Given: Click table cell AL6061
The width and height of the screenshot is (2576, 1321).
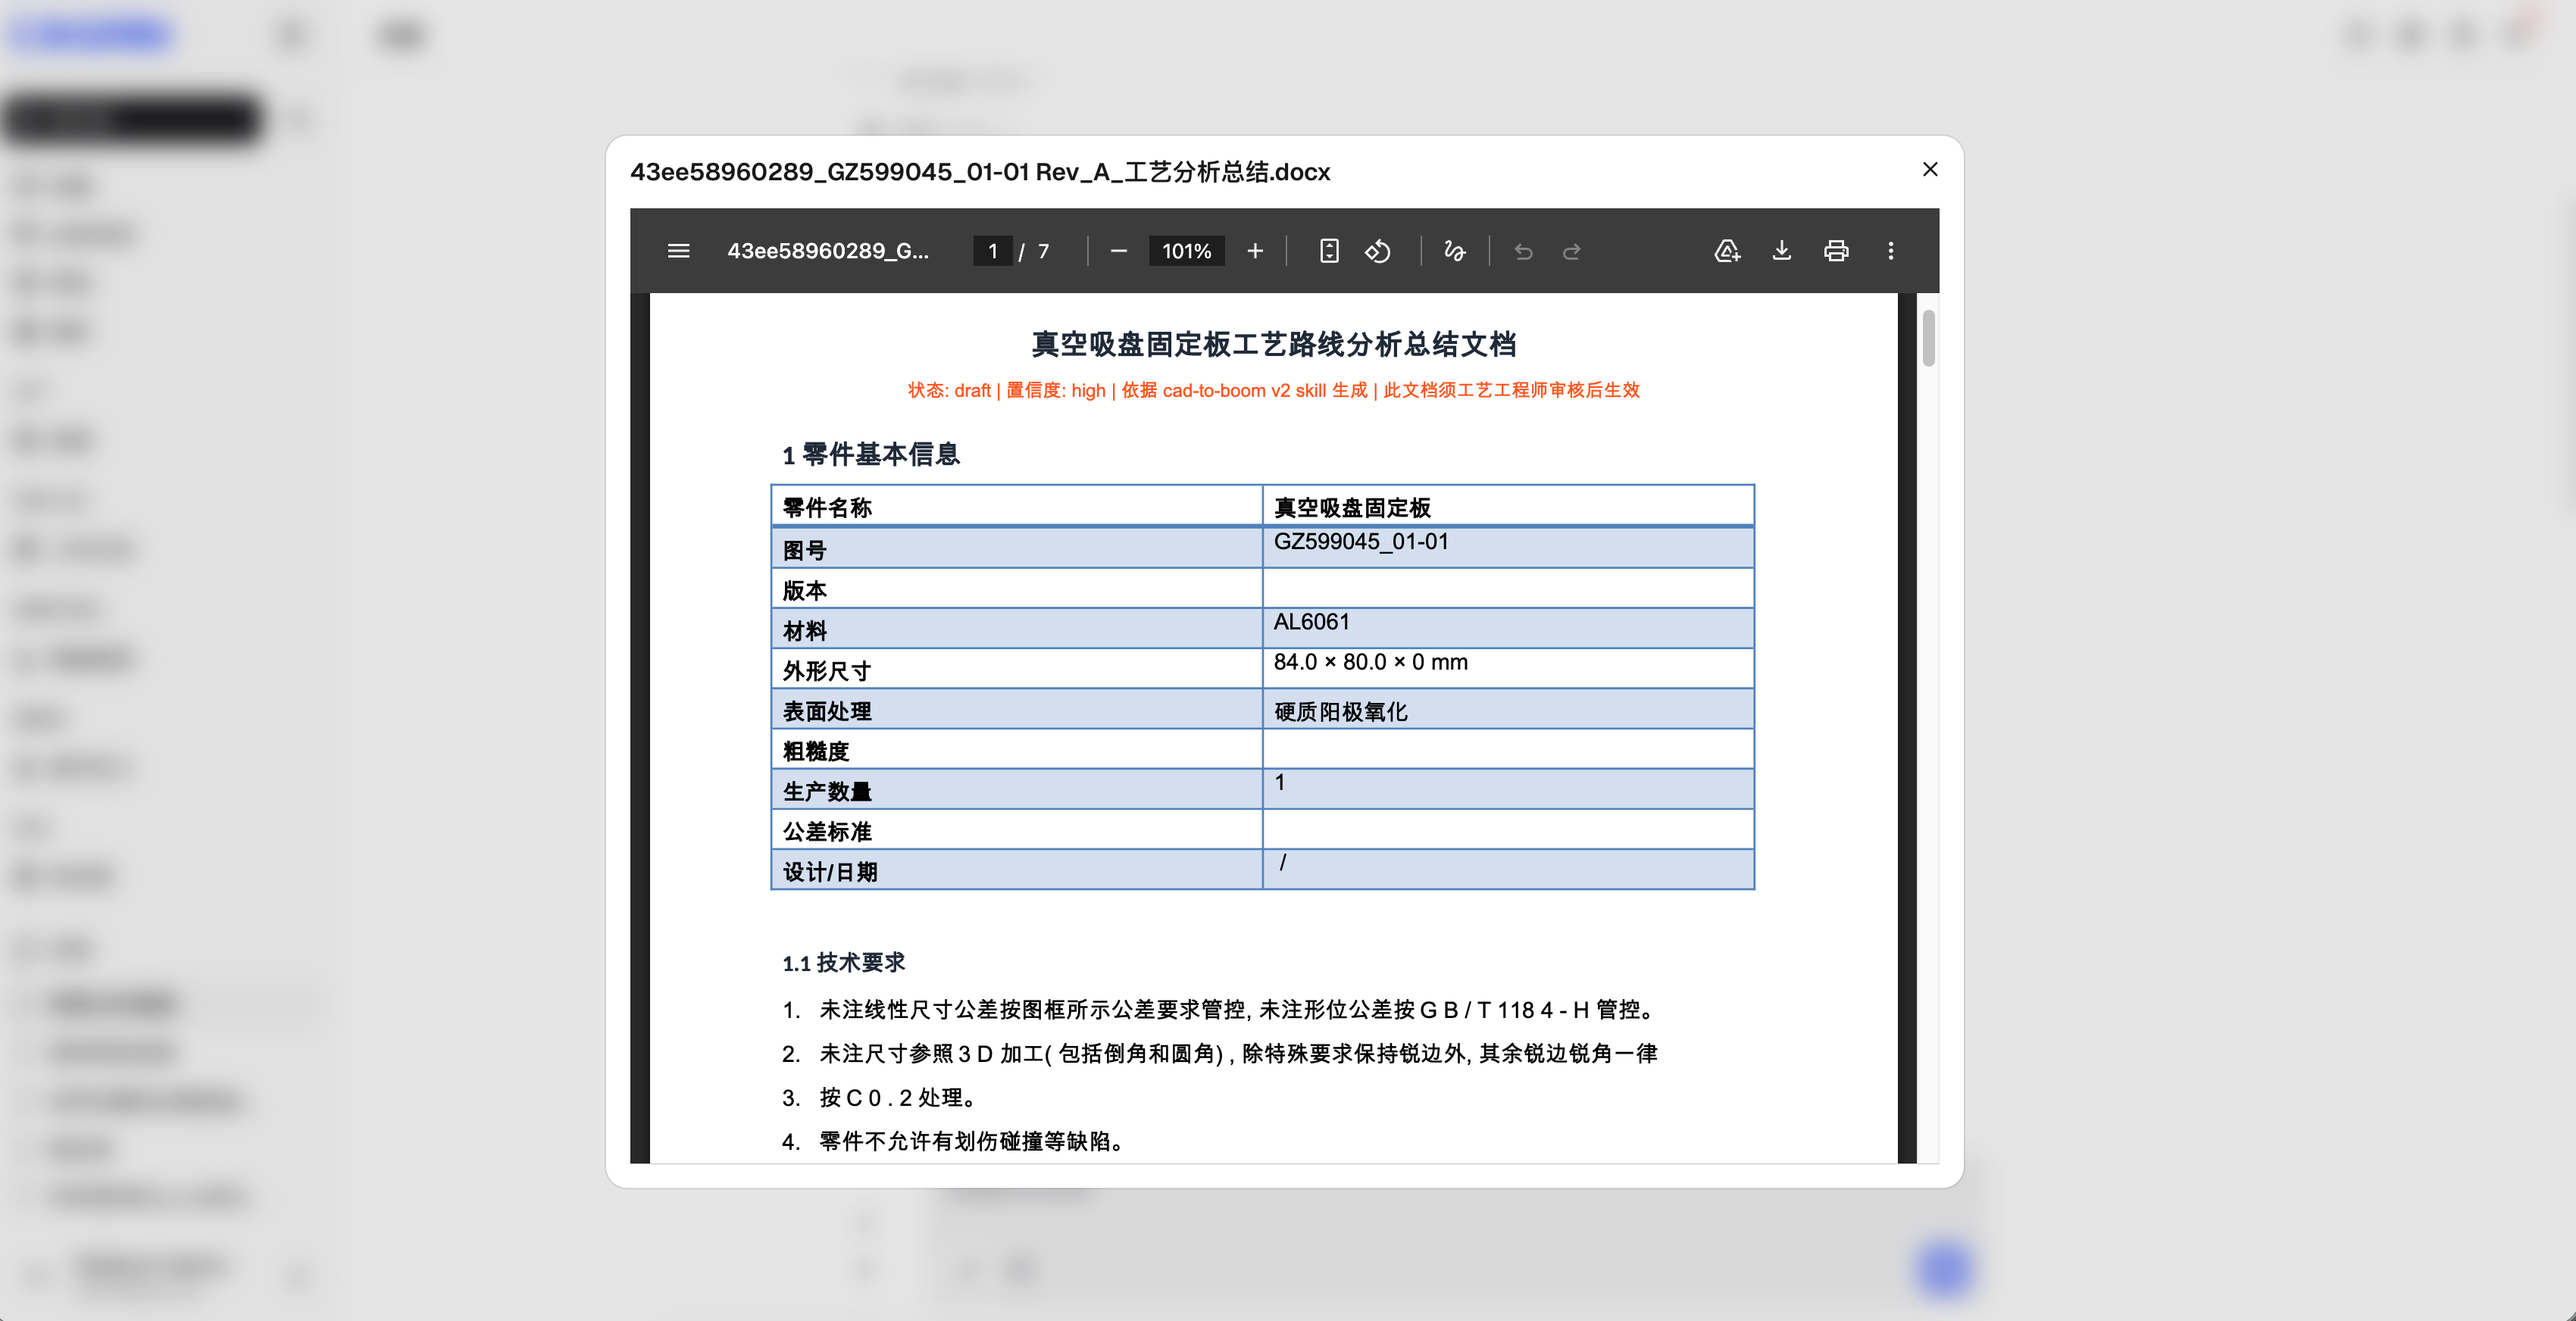Looking at the screenshot, I should pyautogui.click(x=1508, y=628).
